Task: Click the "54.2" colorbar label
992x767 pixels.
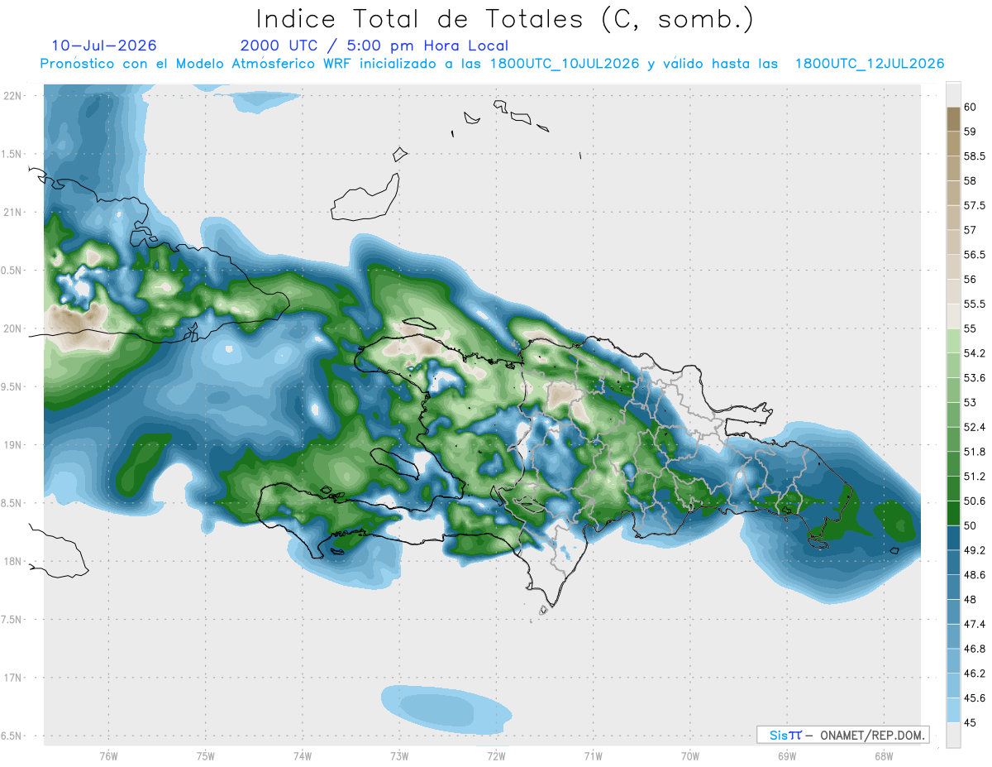Action: click(x=974, y=353)
